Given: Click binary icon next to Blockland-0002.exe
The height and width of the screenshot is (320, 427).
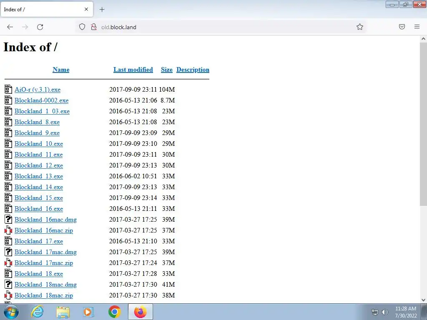Looking at the screenshot, I should pos(8,100).
